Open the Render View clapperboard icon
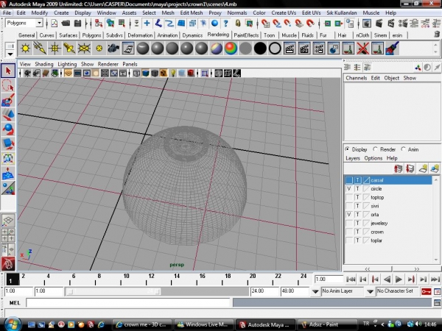This screenshot has height=331, width=442. click(290, 49)
